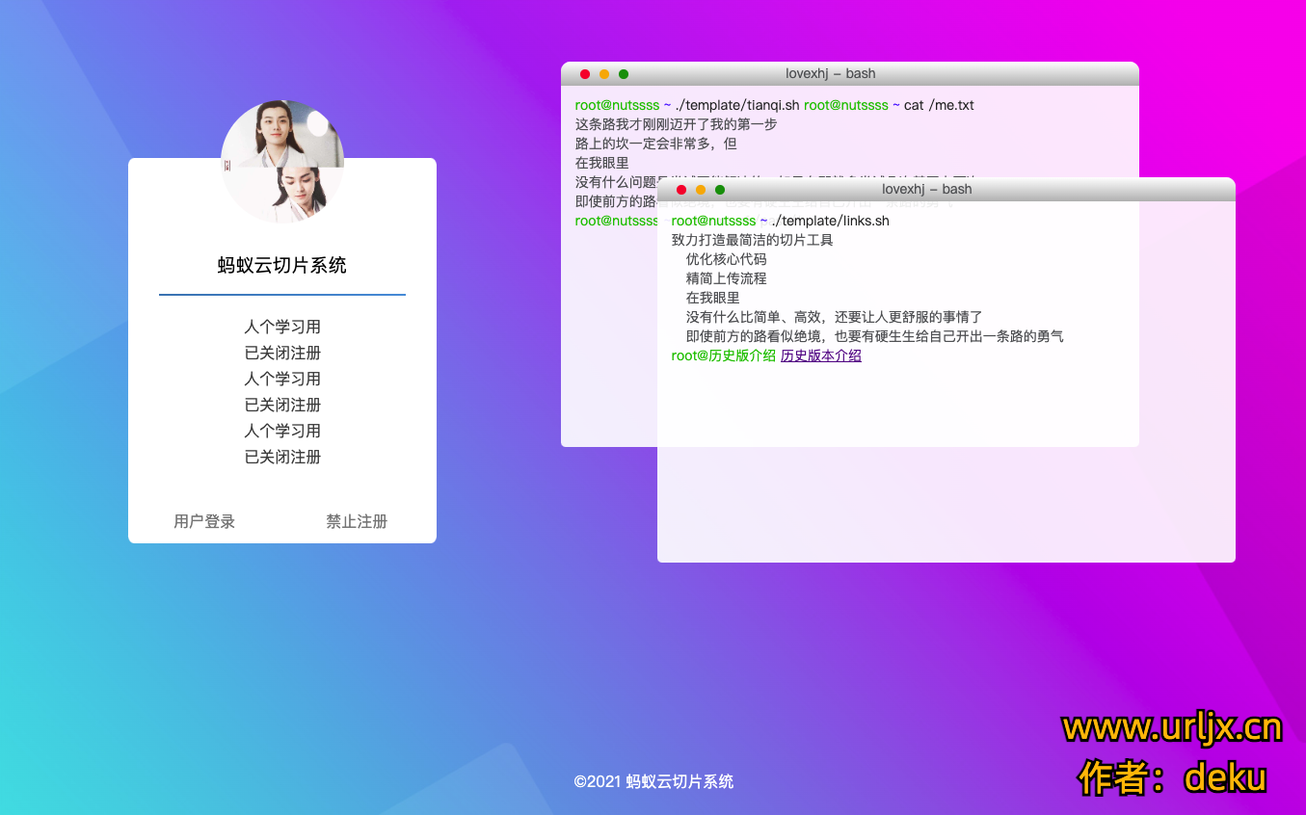The image size is (1306, 815).
Task: Minimize the front links.sh terminal with yellow button
Action: [x=701, y=190]
